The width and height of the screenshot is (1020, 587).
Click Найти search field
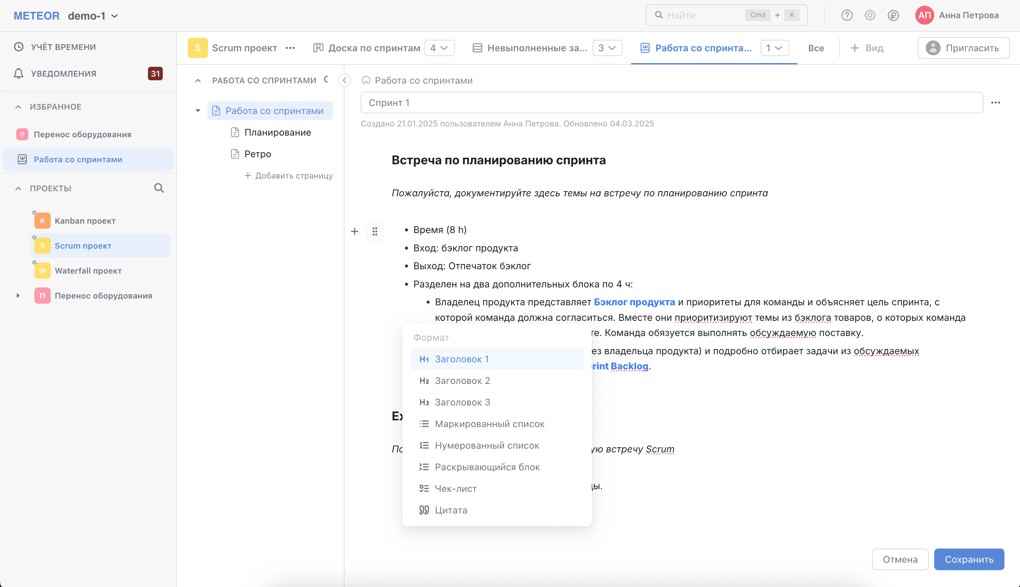click(726, 15)
